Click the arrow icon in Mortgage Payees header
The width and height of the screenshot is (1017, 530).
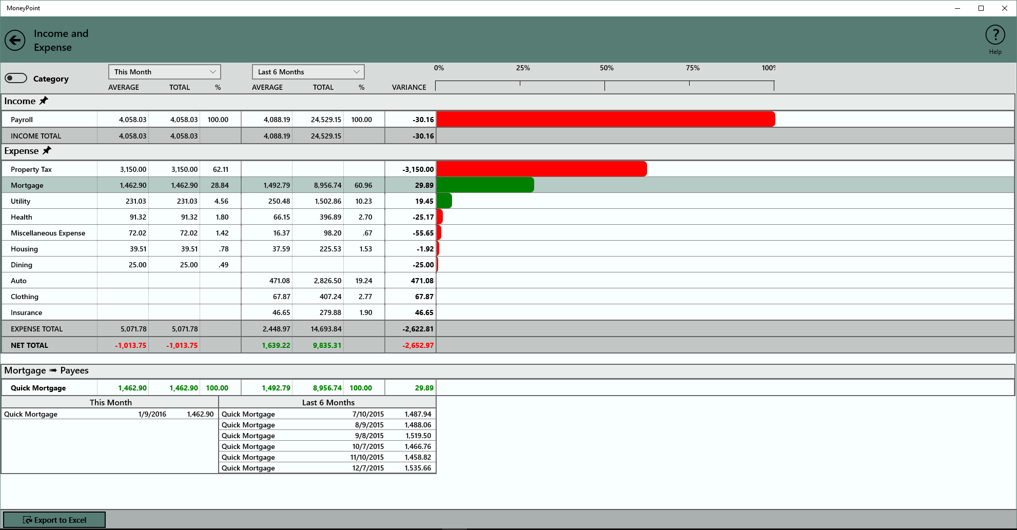(x=53, y=370)
